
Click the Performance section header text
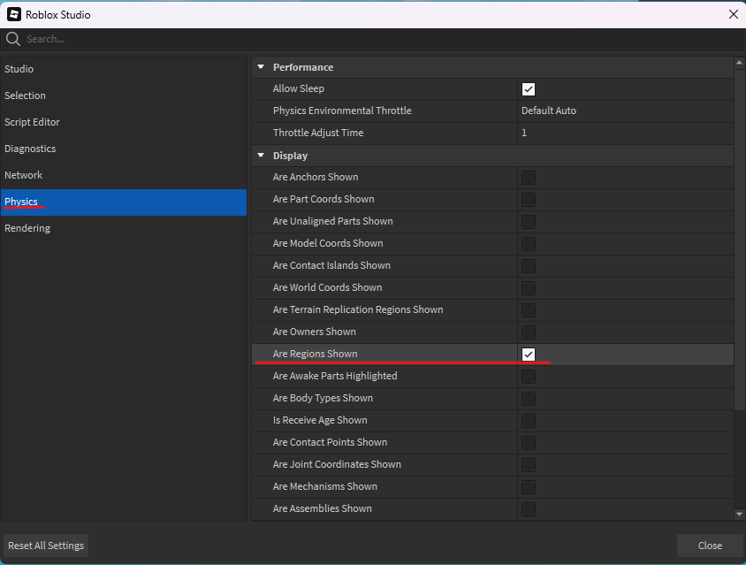[x=303, y=67]
